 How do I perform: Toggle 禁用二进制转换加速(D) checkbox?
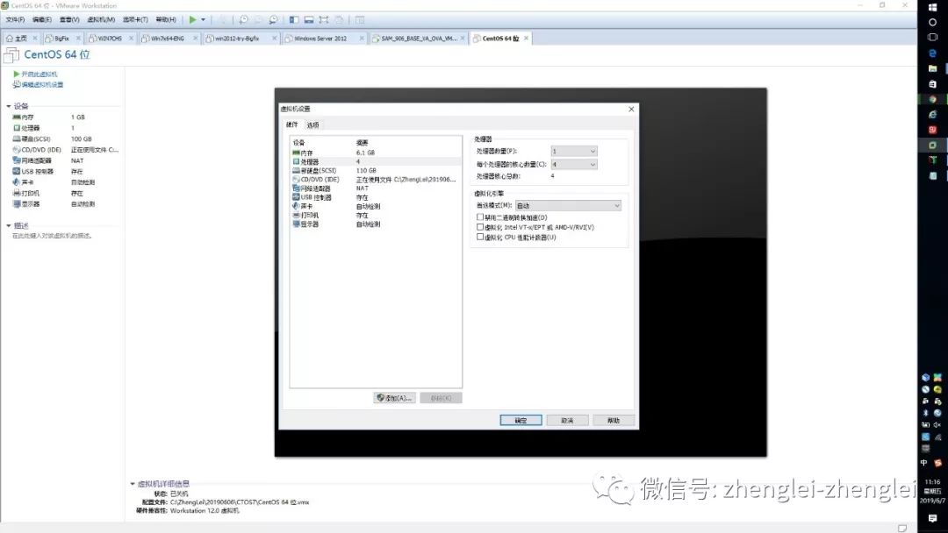click(x=480, y=217)
